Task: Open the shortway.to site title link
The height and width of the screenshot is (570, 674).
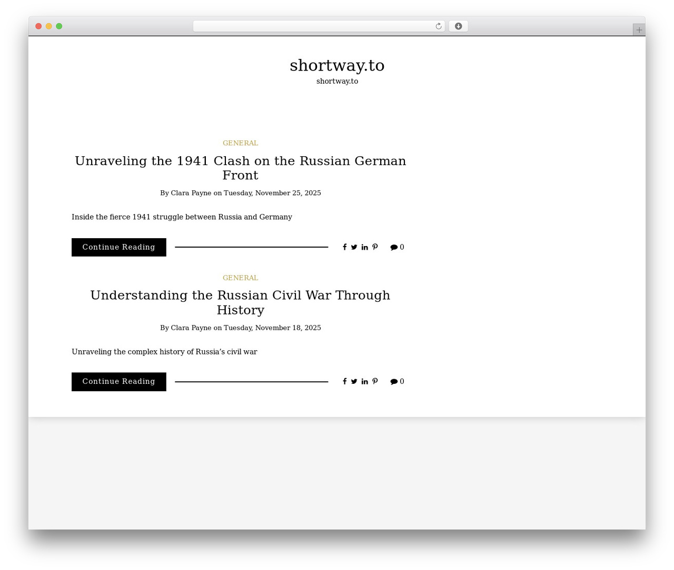Action: pos(337,65)
